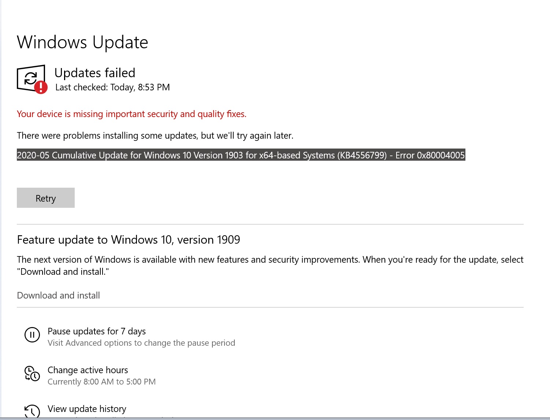Click the highlighted KB4556799 error text

tap(241, 155)
